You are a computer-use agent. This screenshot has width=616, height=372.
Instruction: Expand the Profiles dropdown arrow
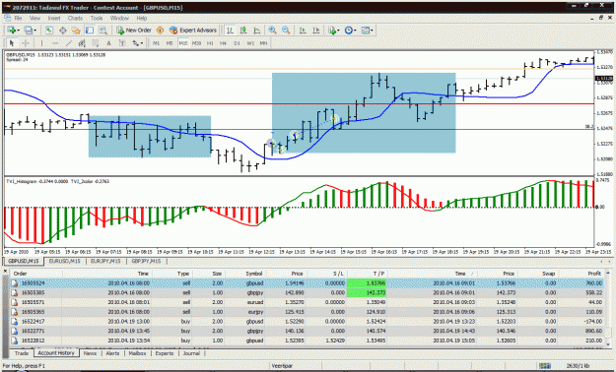coord(34,31)
